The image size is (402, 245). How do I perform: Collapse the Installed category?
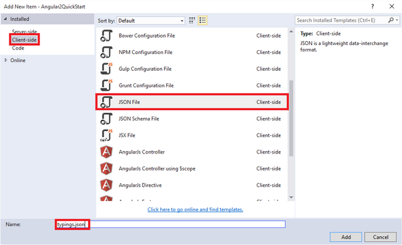(x=6, y=19)
